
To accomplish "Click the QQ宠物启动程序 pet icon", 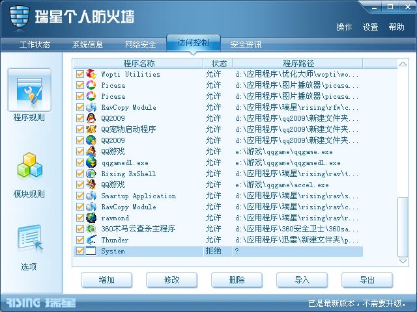I will pos(91,129).
